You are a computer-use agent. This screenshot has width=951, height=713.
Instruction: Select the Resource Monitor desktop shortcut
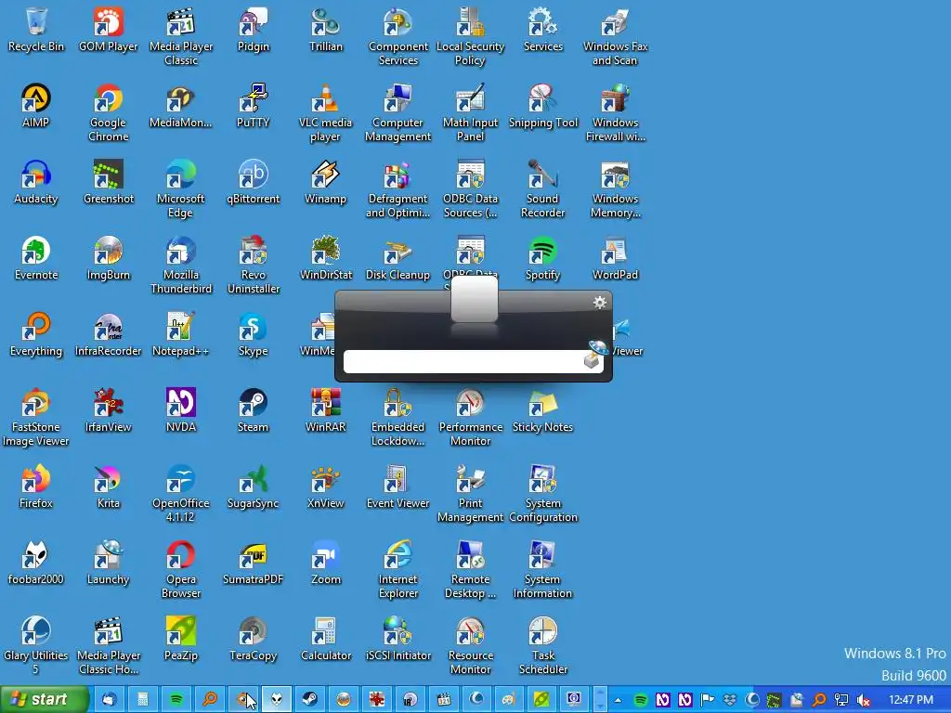pyautogui.click(x=471, y=646)
